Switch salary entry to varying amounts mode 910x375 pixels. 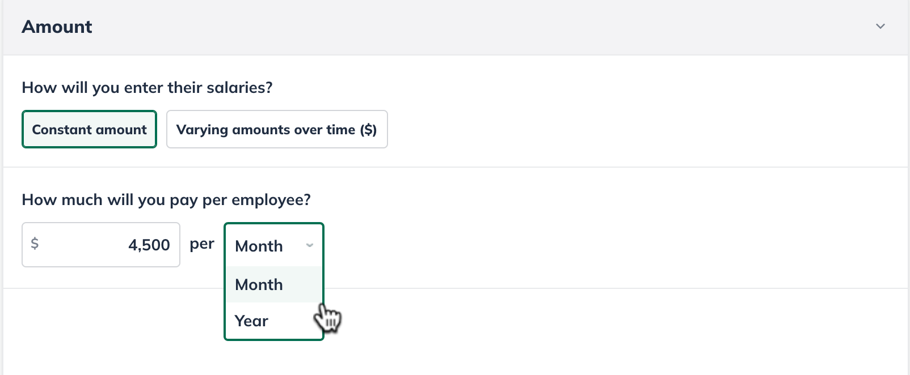[277, 129]
